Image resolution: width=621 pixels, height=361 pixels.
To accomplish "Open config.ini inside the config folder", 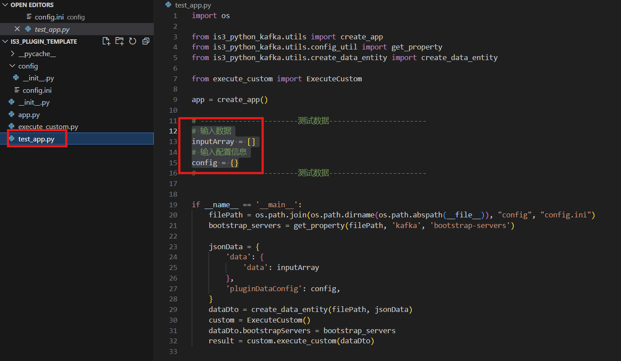I will [37, 90].
